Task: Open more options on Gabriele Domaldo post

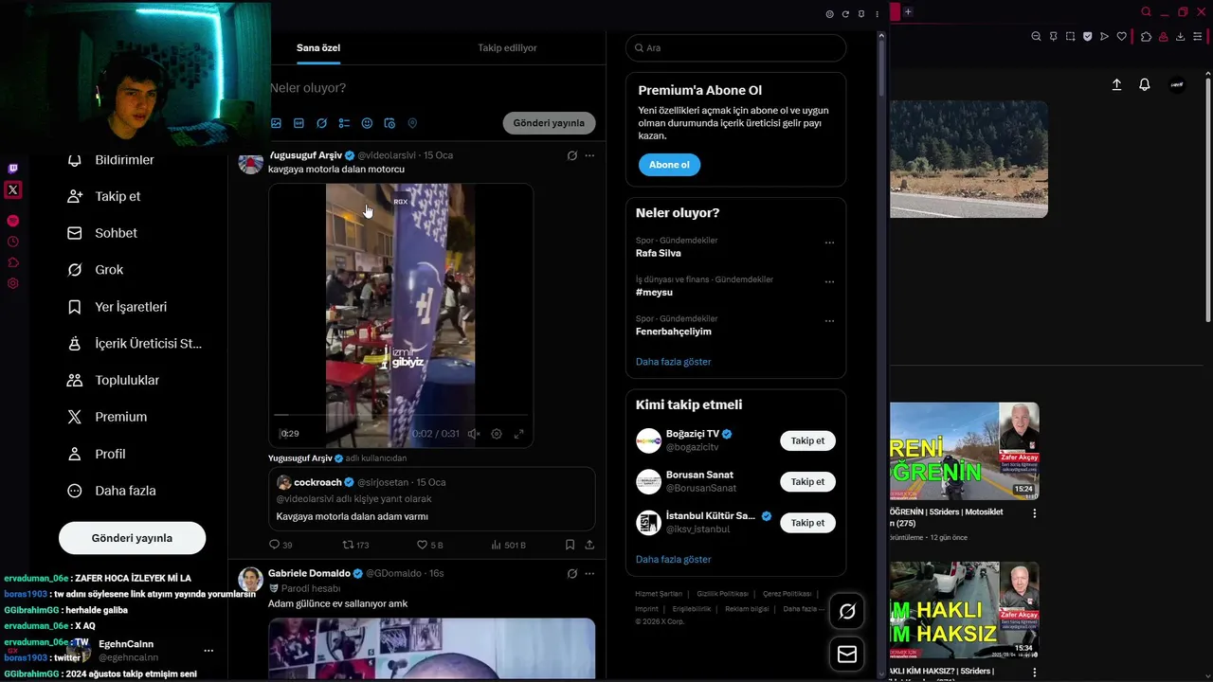Action: (589, 574)
